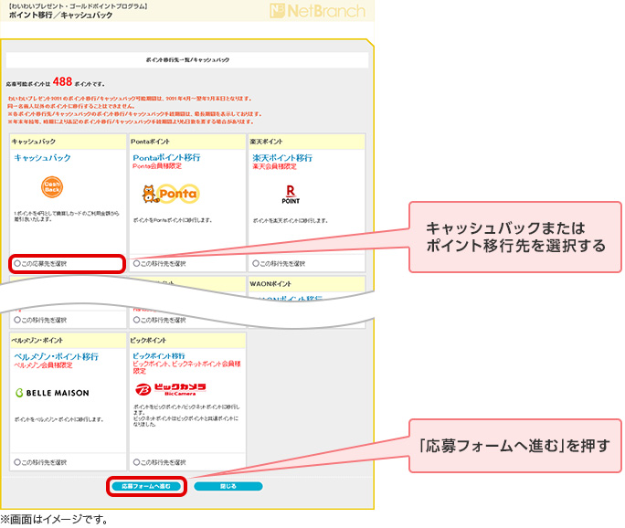The width and height of the screenshot is (625, 528).
Task: Select the キャッシュバック radio option
Action: tap(16, 263)
